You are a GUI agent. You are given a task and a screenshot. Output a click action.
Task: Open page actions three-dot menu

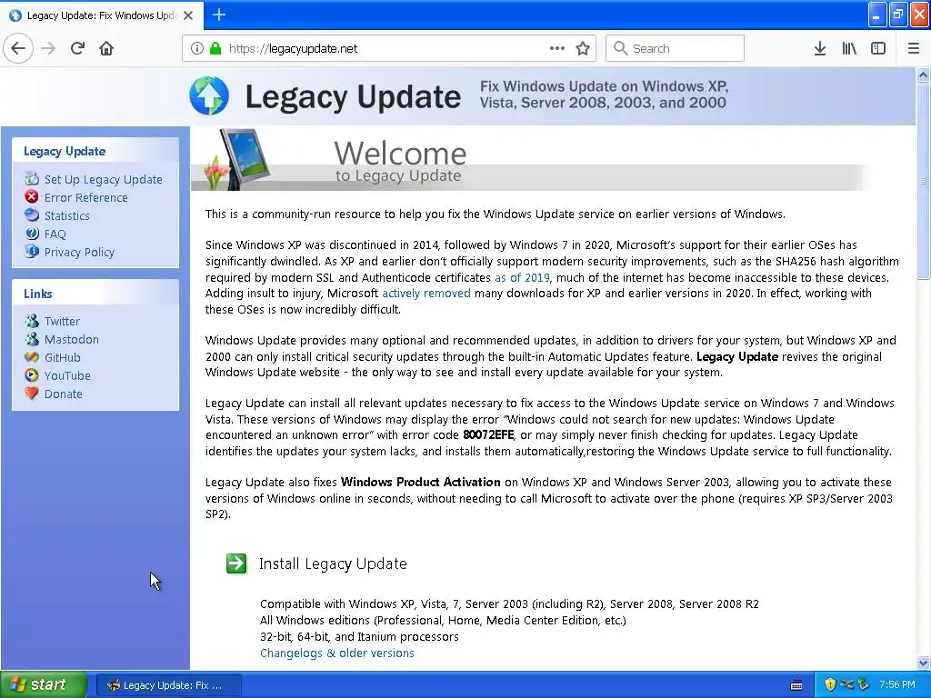[x=557, y=48]
